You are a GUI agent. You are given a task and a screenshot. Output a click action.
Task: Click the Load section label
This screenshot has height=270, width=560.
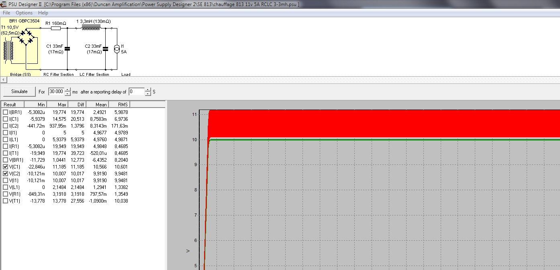click(x=126, y=75)
